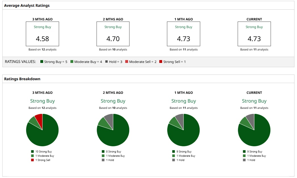Image resolution: width=297 pixels, height=178 pixels.
Task: Click the 1 Moderate Buy legend under CURRENT
Action: pos(254,156)
